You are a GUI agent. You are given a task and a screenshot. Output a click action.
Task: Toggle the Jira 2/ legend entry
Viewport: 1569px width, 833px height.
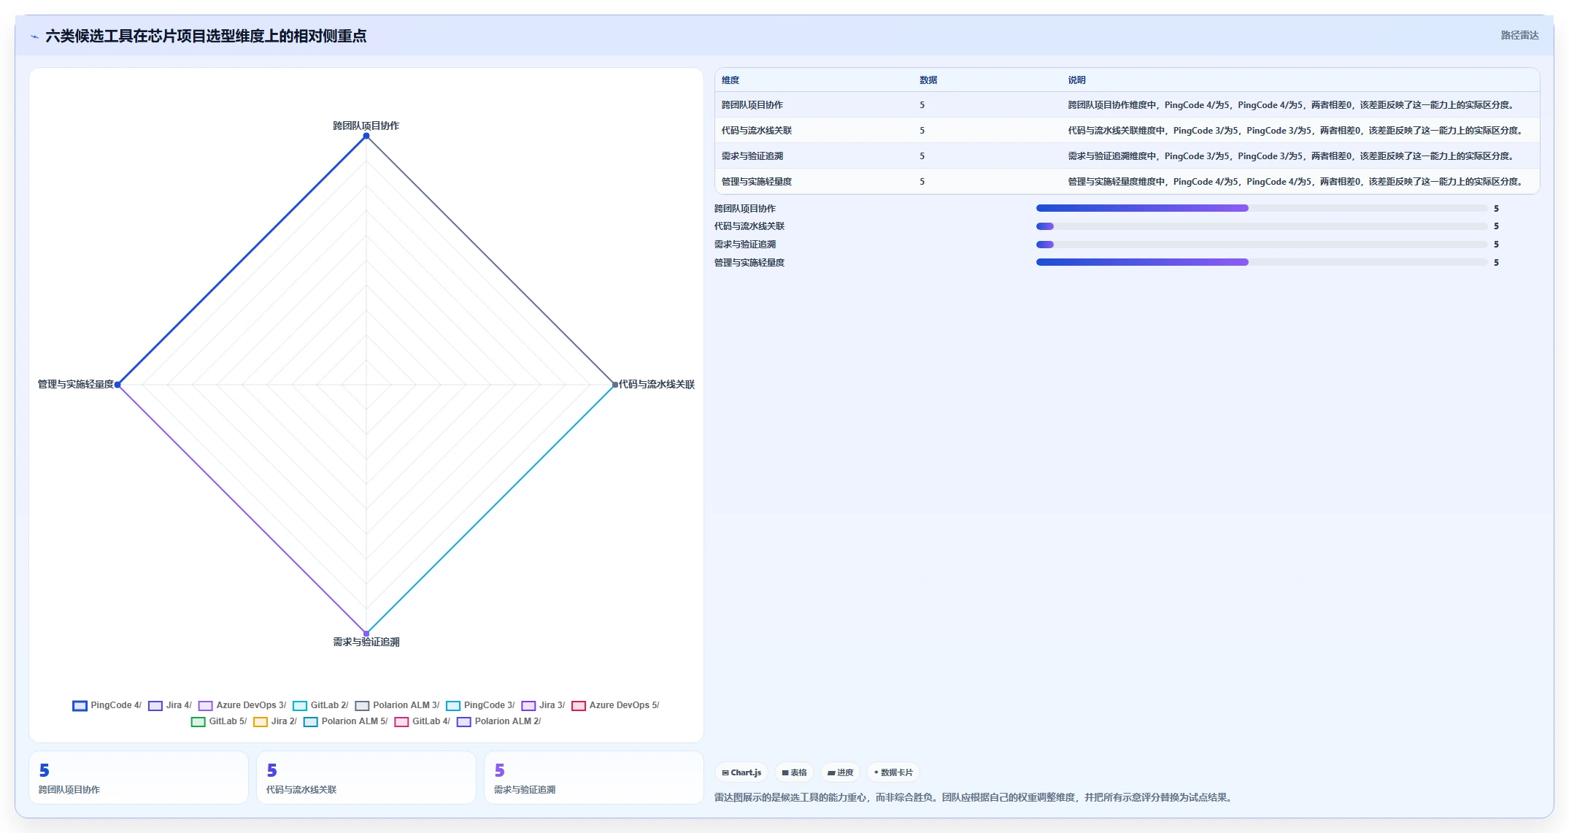click(275, 721)
